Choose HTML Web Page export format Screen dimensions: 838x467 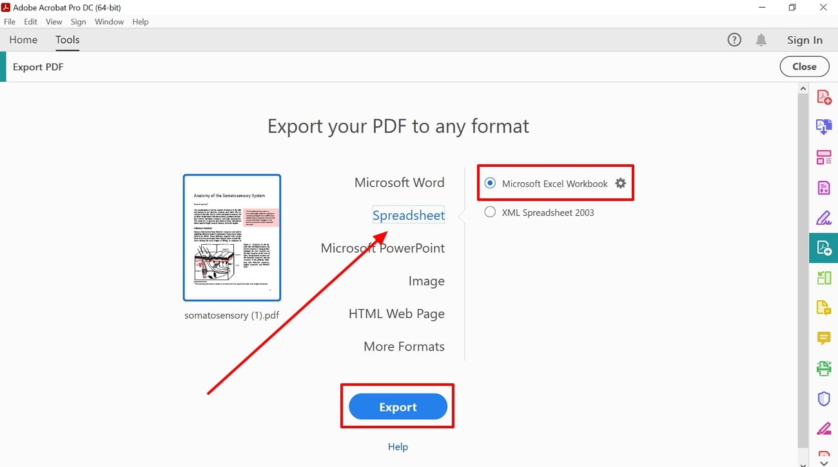pos(396,314)
